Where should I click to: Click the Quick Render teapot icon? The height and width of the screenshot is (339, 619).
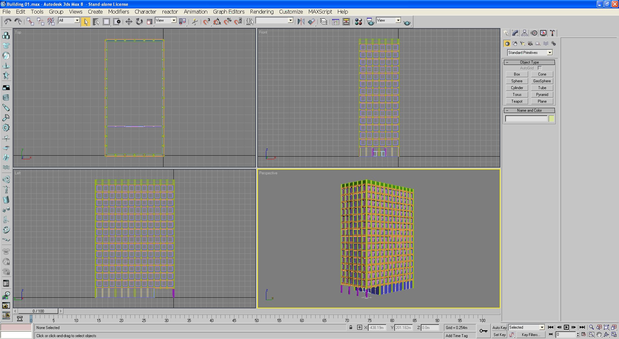point(407,22)
